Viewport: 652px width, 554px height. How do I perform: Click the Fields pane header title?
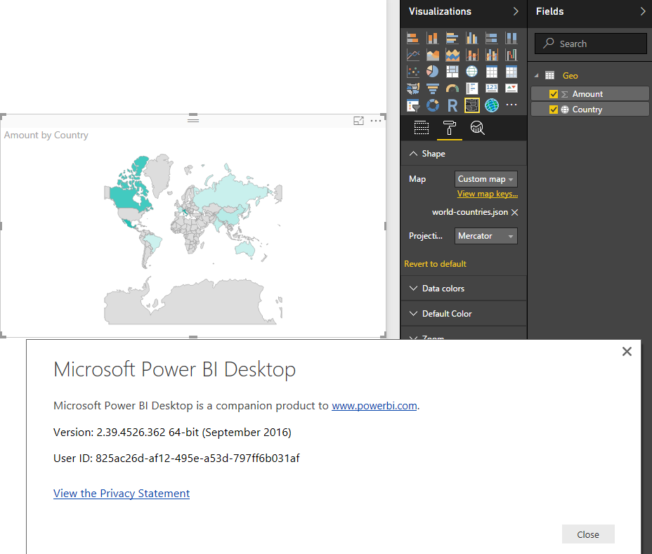click(x=549, y=11)
